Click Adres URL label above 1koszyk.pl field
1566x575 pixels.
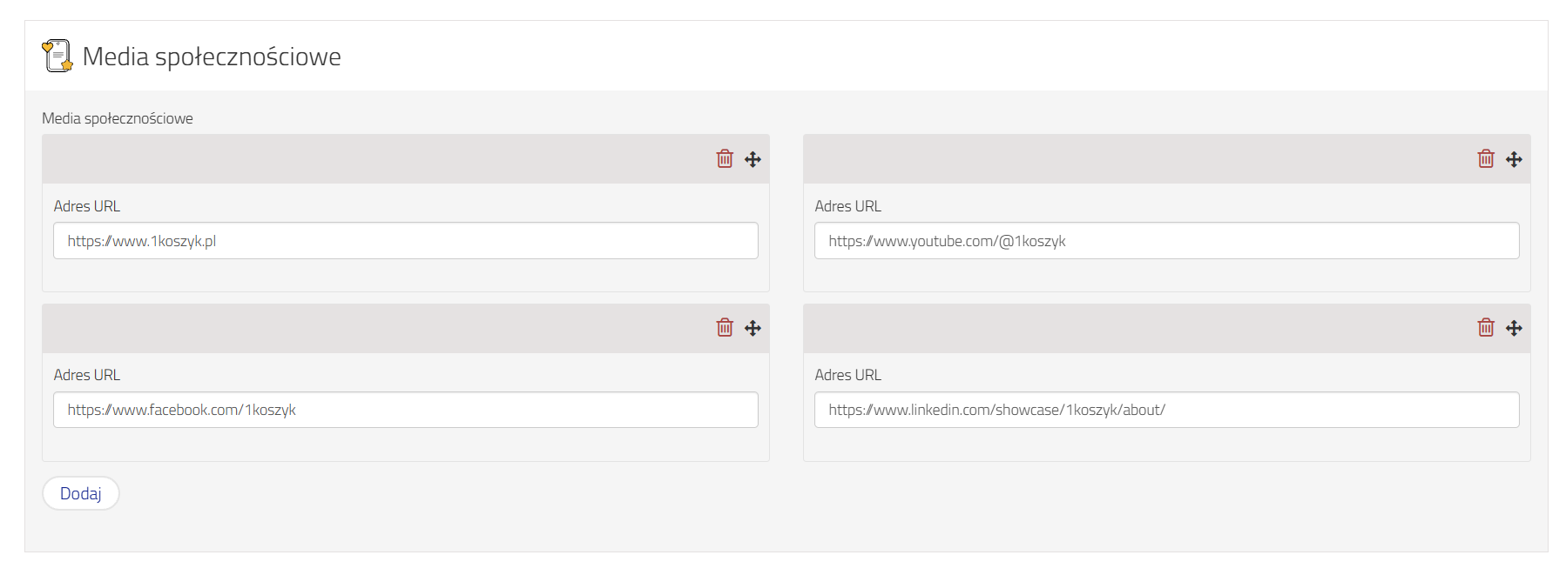[87, 206]
